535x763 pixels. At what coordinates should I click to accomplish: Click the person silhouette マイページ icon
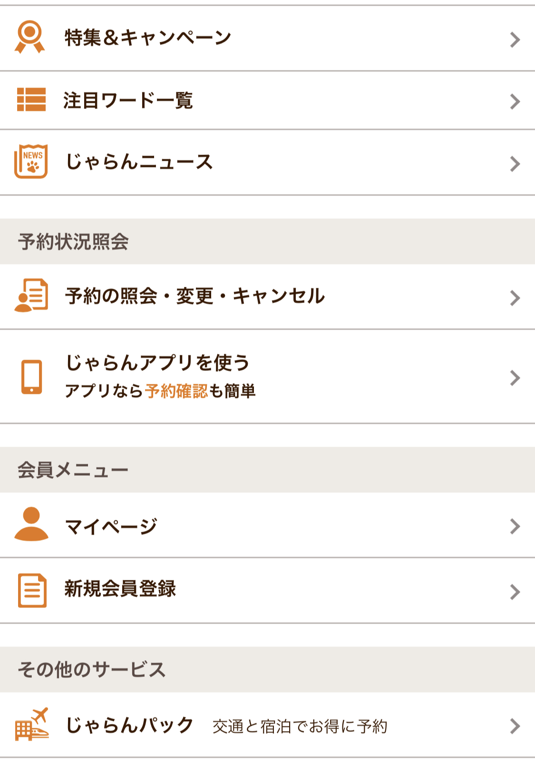coord(31,524)
